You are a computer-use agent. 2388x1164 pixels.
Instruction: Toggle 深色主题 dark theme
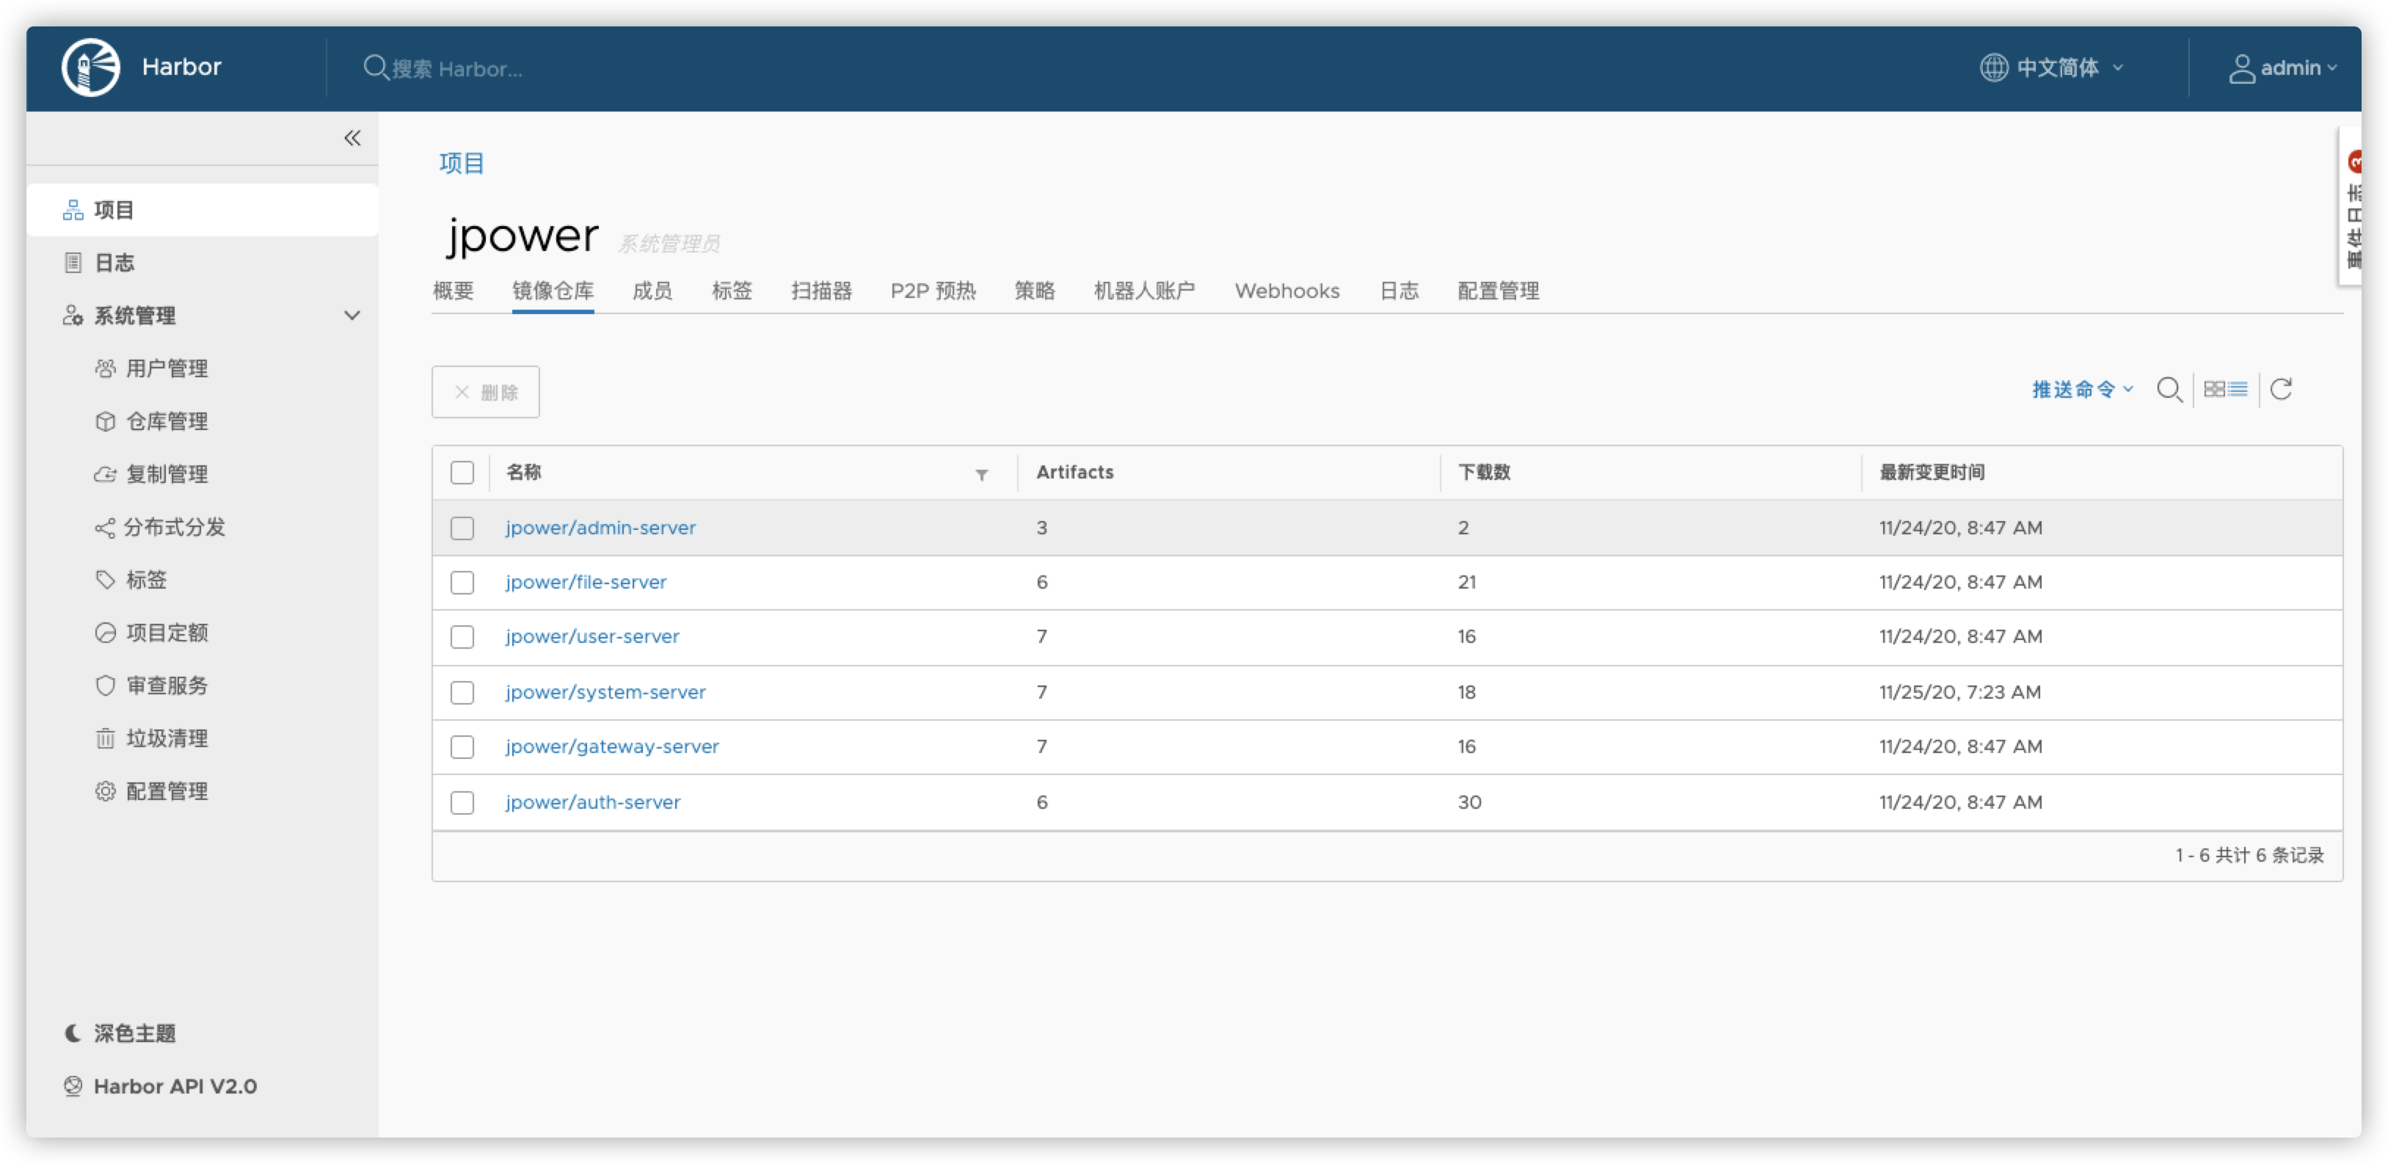[x=120, y=1033]
